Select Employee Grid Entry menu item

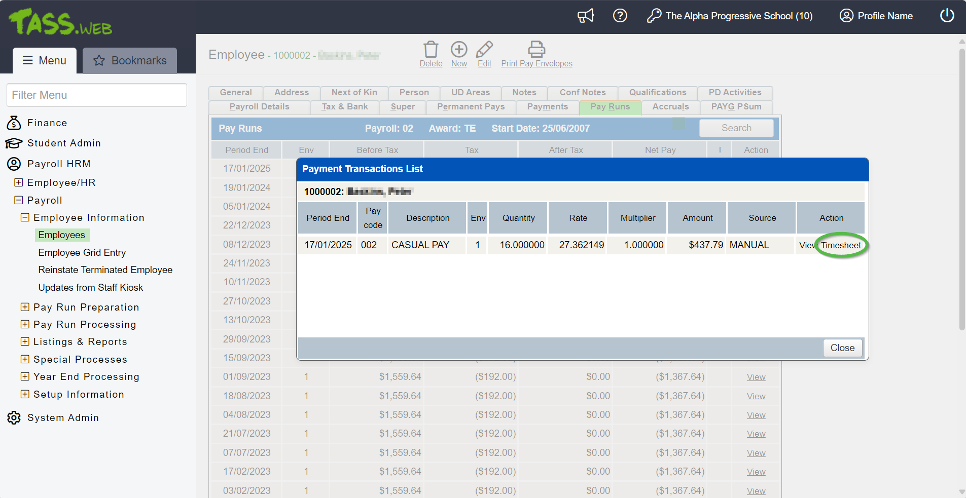click(x=82, y=252)
